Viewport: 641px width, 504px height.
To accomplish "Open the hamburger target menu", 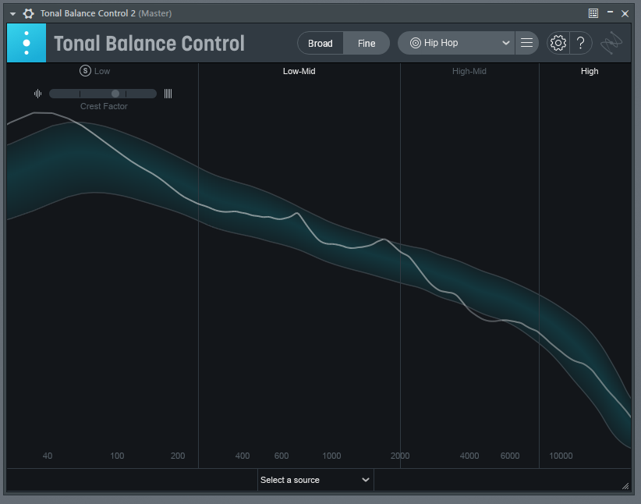I will [526, 43].
